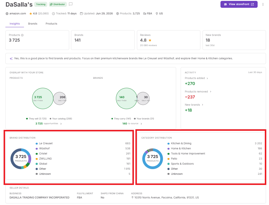Click the truck icon beside FBA

click(145, 13)
